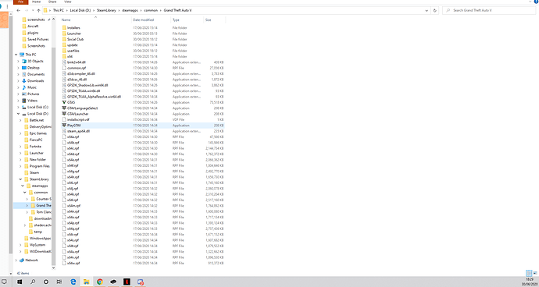Open WindowsApps folder in navigation pane
Image resolution: width=539 pixels, height=287 pixels.
(40, 238)
